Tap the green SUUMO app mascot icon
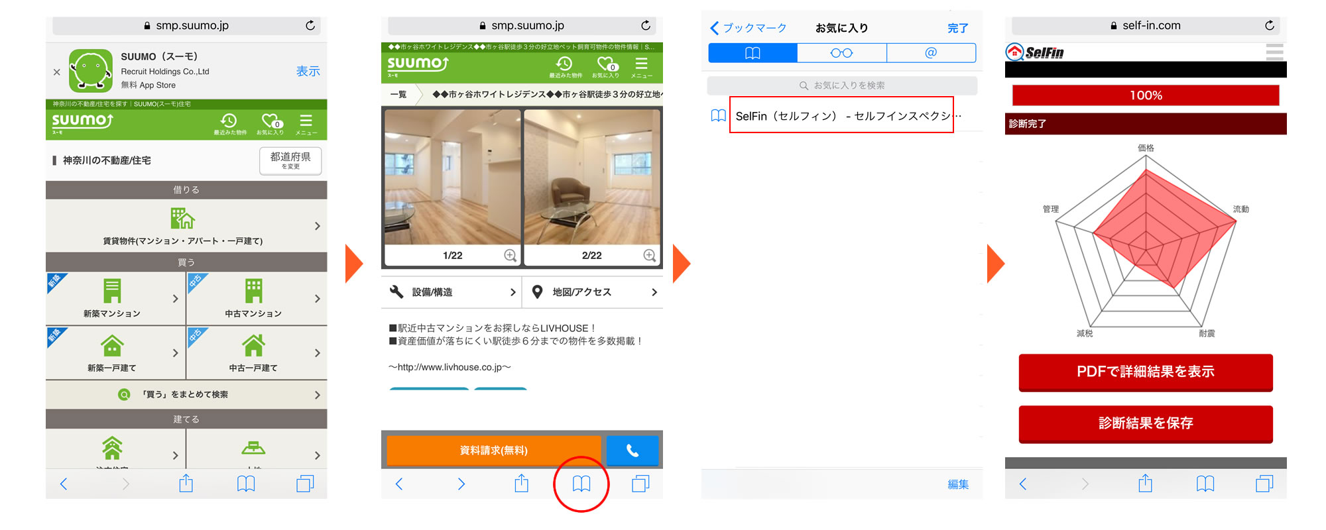 [91, 70]
